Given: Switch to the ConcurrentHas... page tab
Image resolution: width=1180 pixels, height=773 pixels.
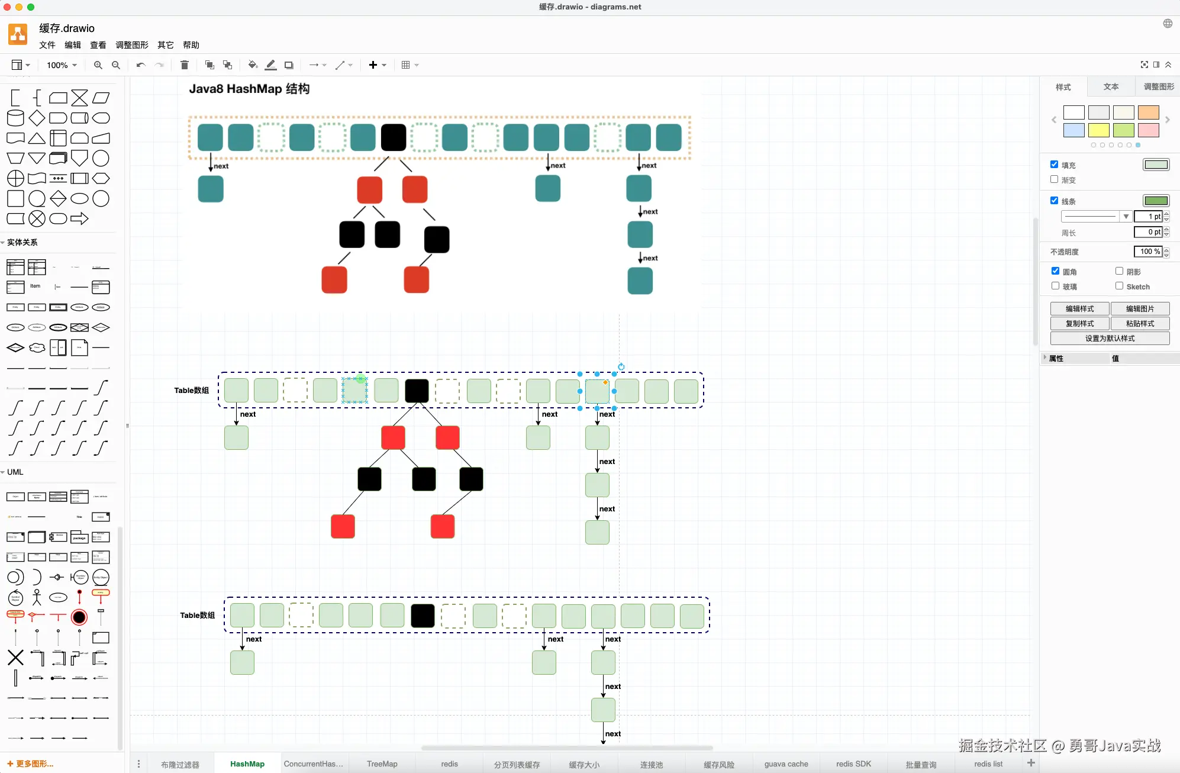Looking at the screenshot, I should pos(313,764).
